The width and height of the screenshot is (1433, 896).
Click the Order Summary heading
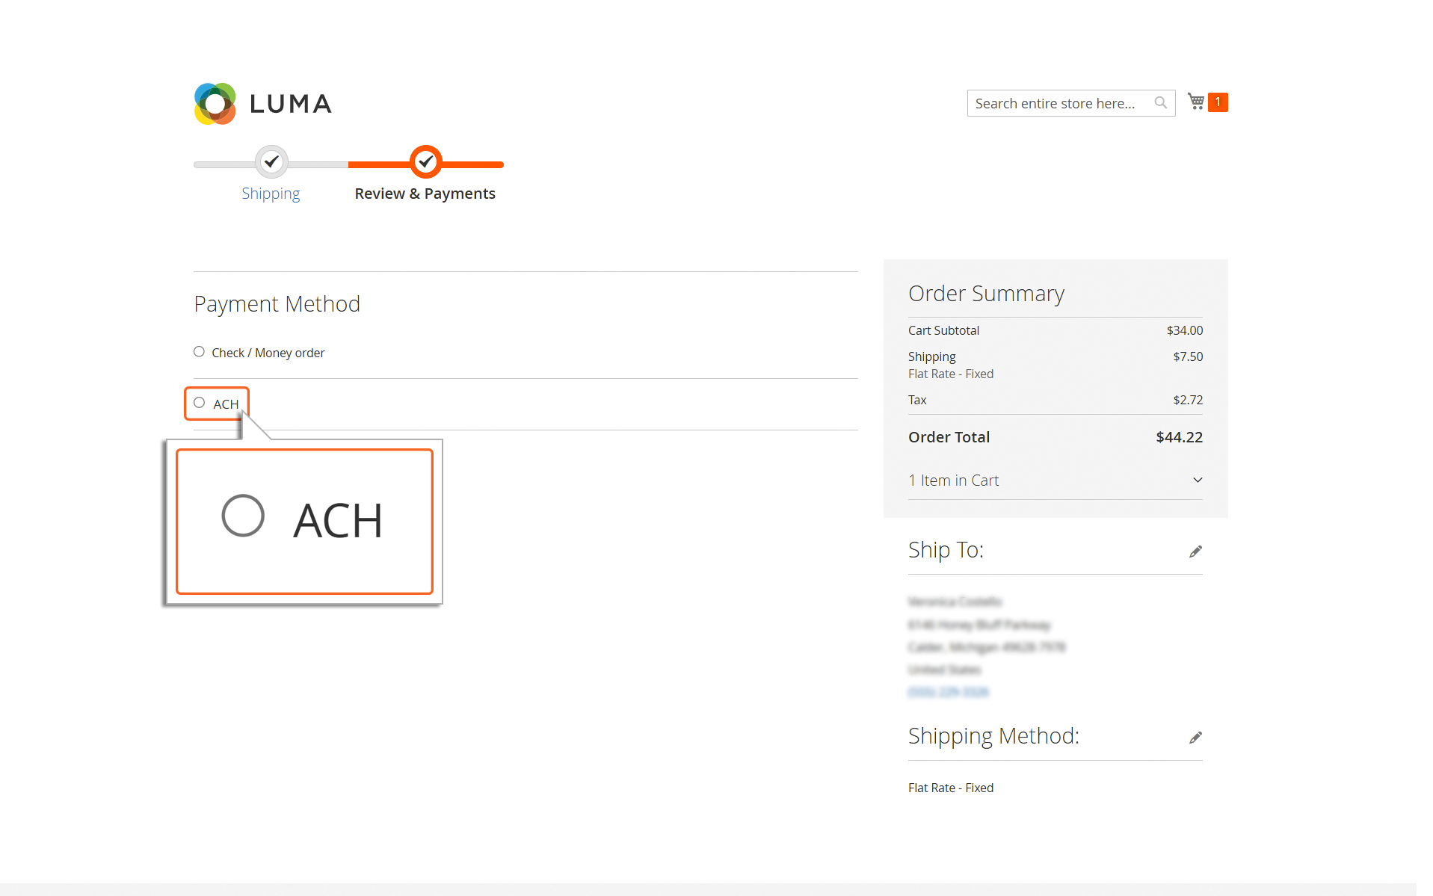point(986,294)
